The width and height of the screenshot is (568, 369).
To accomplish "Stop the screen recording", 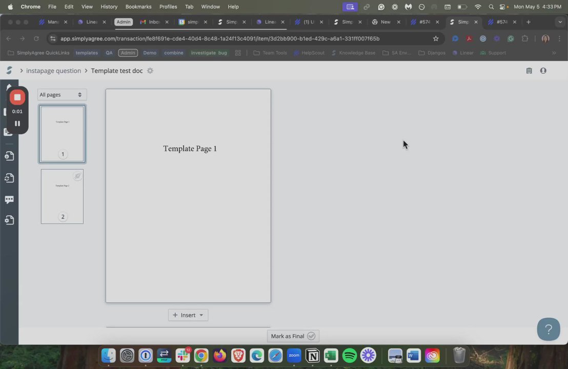I will coord(17,97).
